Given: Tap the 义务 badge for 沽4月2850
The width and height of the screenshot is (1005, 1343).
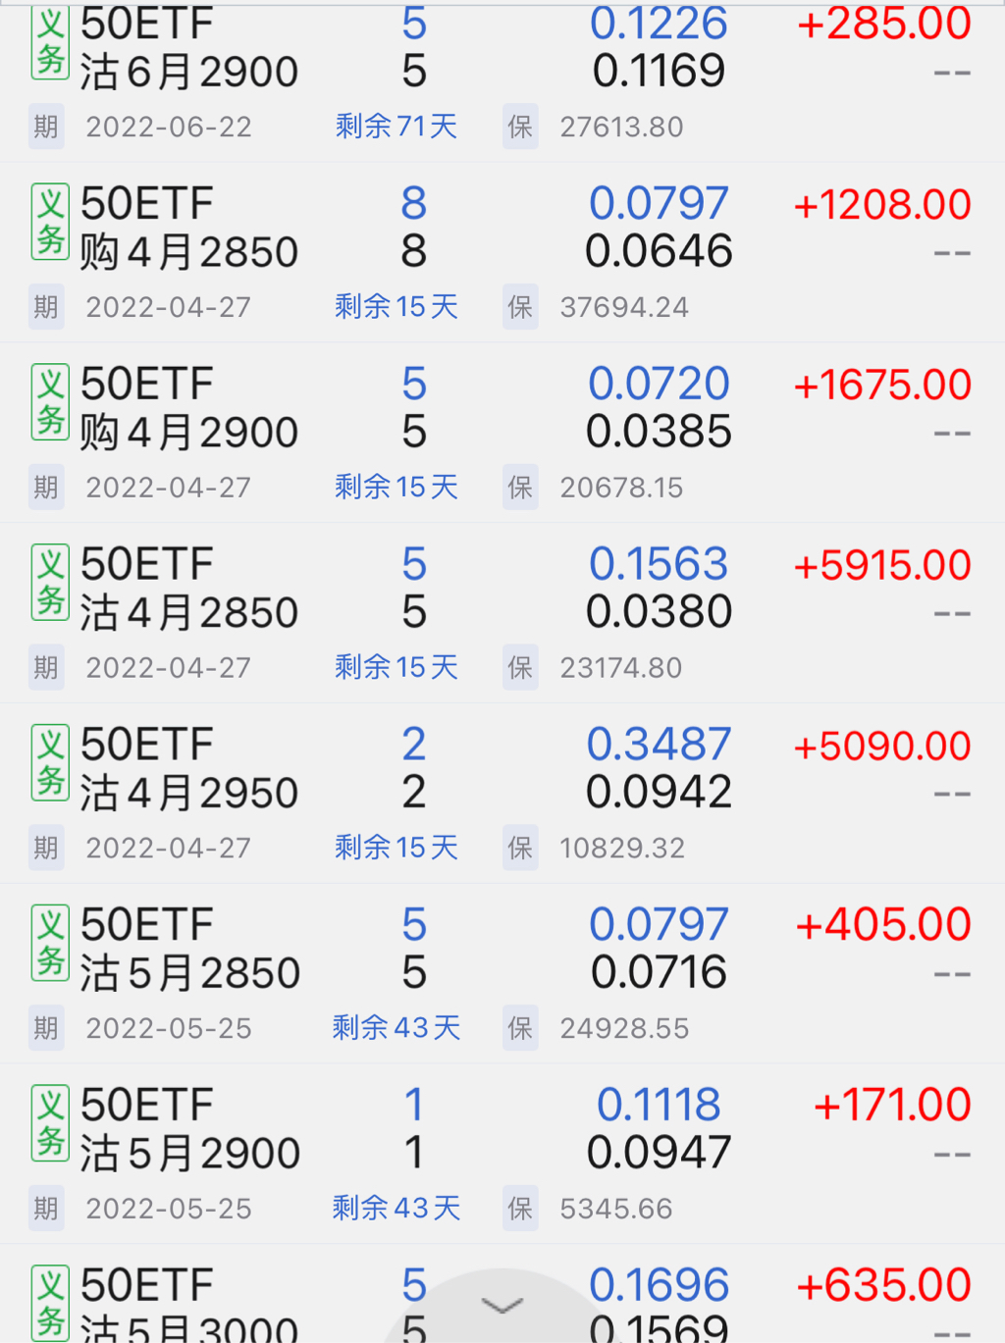Looking at the screenshot, I should (x=50, y=583).
